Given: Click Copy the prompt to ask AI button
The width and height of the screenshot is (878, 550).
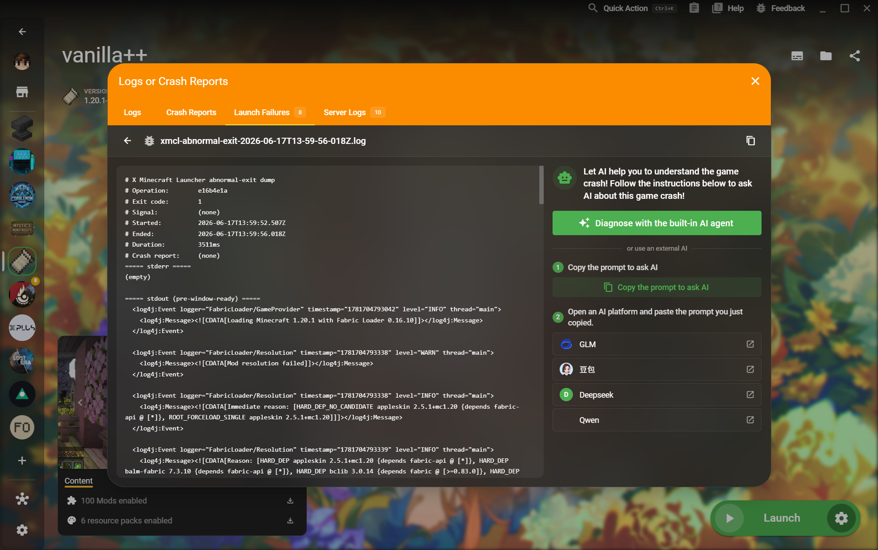Looking at the screenshot, I should point(657,287).
